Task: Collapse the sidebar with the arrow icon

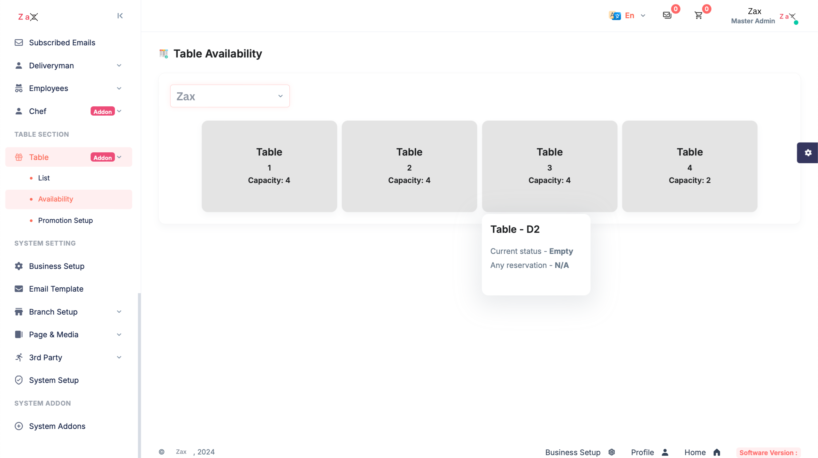Action: tap(120, 16)
